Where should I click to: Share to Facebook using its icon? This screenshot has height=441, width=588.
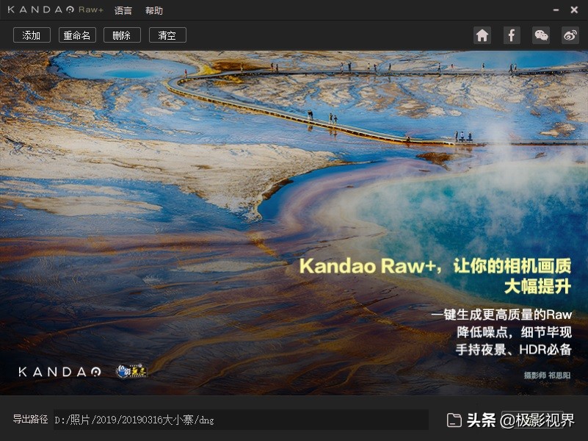click(512, 35)
